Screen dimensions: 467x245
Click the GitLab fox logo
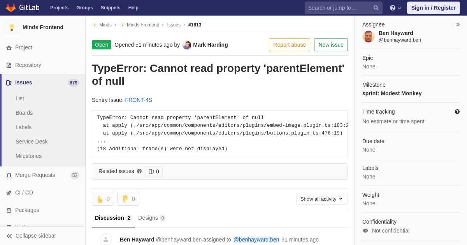click(x=11, y=8)
